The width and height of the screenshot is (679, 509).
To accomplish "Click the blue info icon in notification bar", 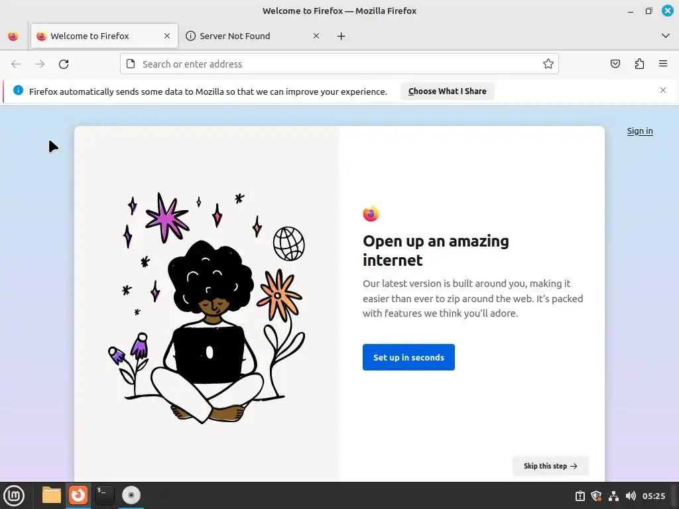I will [x=18, y=90].
